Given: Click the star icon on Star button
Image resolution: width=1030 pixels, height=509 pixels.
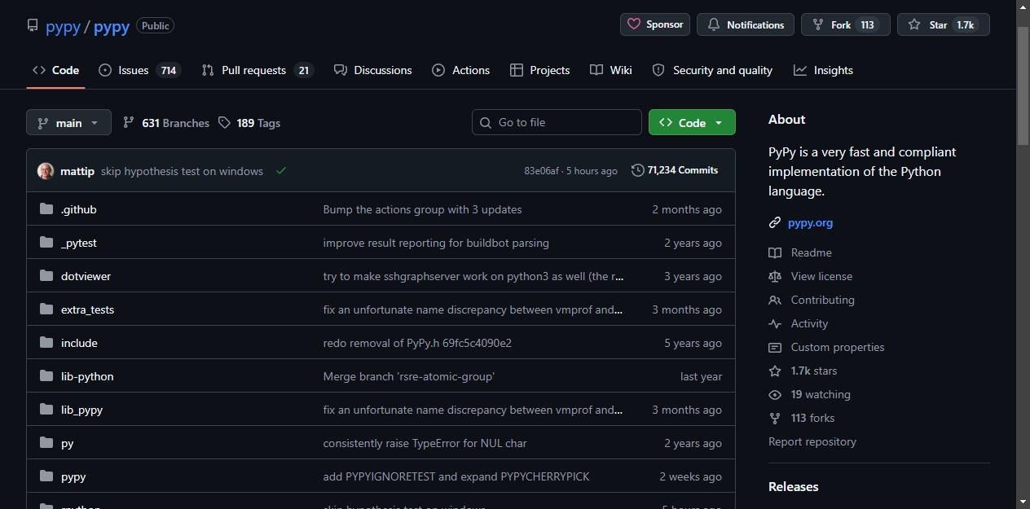Looking at the screenshot, I should point(914,24).
